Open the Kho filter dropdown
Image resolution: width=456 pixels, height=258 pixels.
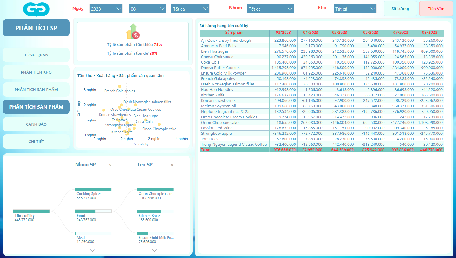pyautogui.click(x=355, y=9)
